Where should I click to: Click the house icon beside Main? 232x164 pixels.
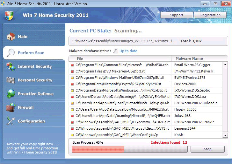click(x=11, y=37)
